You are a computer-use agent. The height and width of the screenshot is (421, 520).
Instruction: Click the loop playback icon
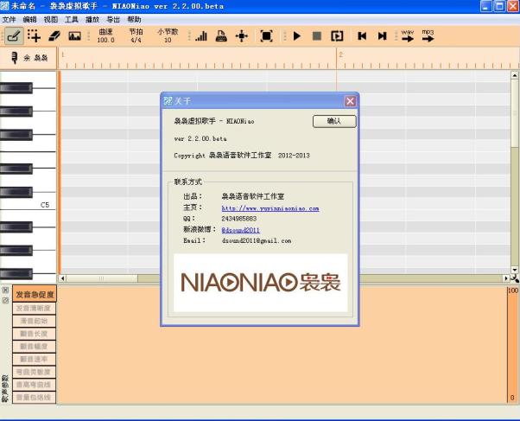coord(337,35)
